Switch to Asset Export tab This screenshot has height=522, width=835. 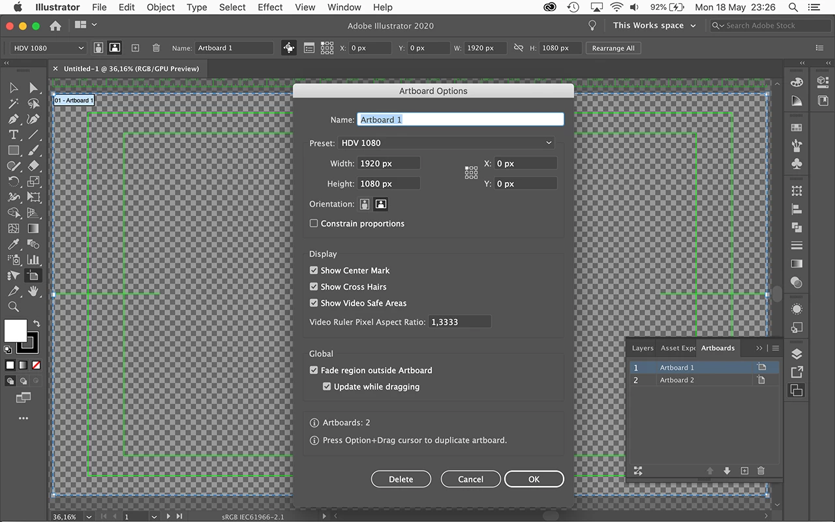(678, 348)
